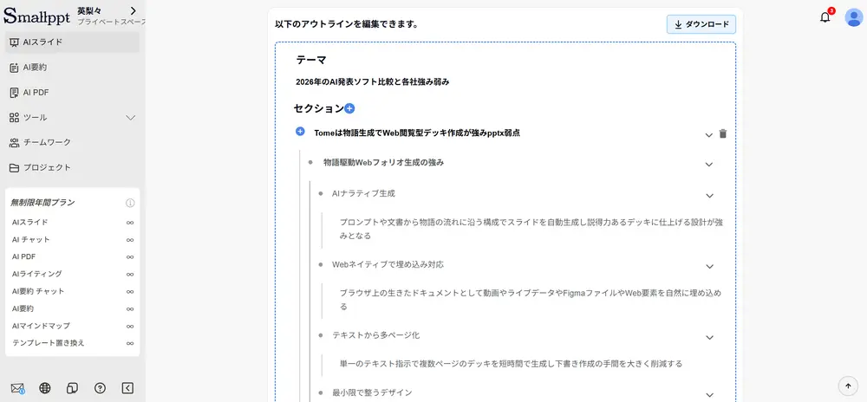Open the 英梨々 workspace switcher arrow

(134, 10)
